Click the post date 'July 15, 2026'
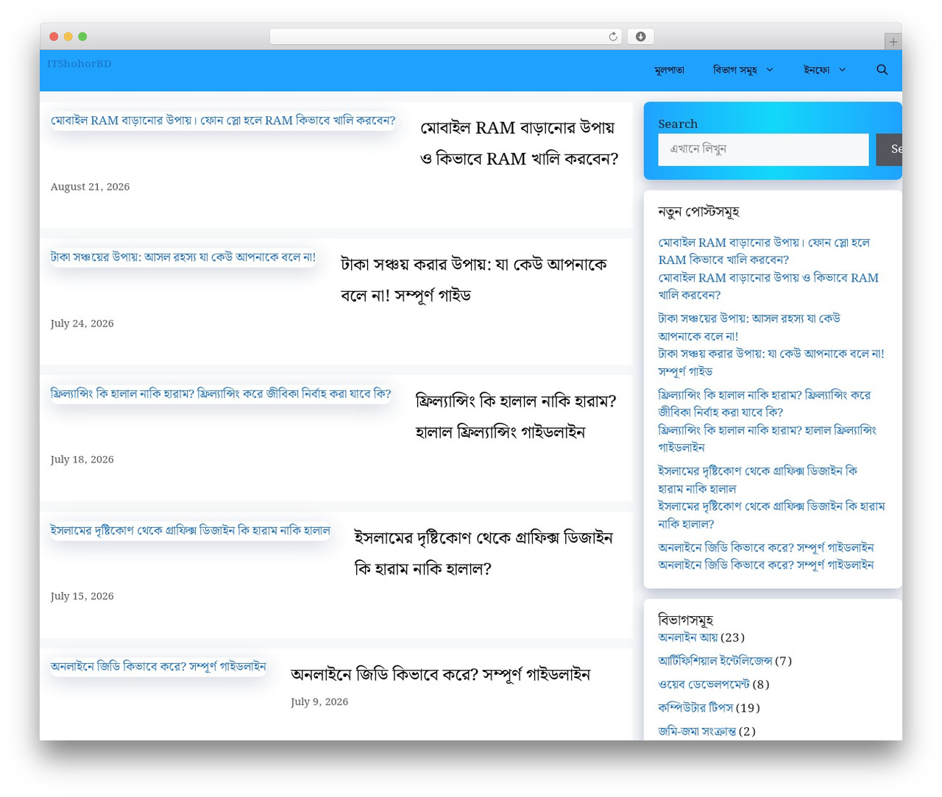The height and width of the screenshot is (797, 942). click(x=82, y=596)
